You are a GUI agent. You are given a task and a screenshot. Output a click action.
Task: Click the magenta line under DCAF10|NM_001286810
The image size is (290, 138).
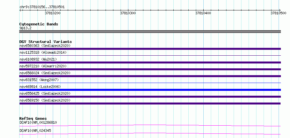point(150,125)
